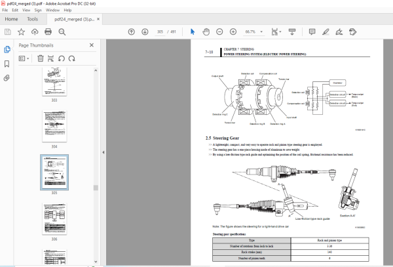
Task: Open the find text magnifier tool
Action: [x=62, y=32]
